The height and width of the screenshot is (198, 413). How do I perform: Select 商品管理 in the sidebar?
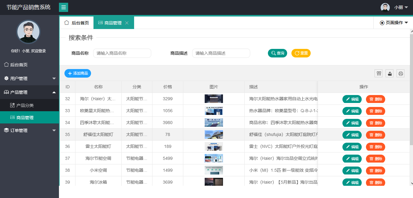[x=29, y=118]
